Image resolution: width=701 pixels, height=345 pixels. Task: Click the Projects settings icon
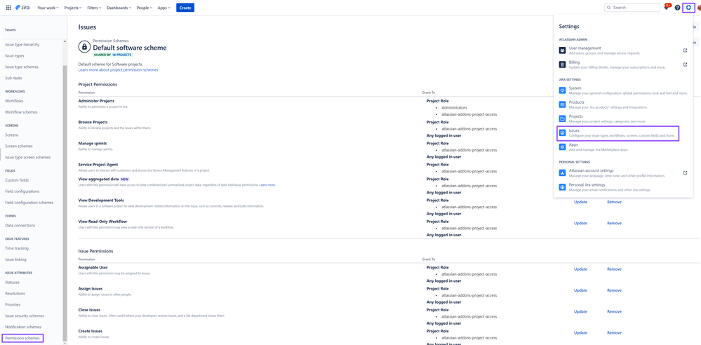pyautogui.click(x=562, y=119)
